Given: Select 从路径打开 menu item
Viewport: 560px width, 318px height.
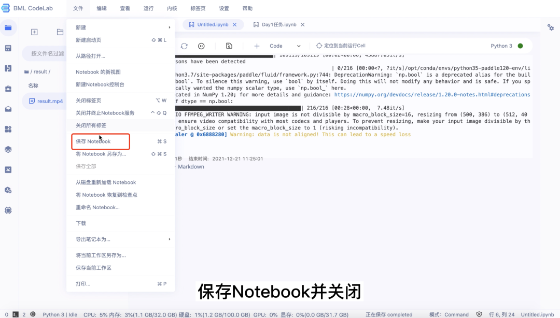Looking at the screenshot, I should click(x=120, y=56).
